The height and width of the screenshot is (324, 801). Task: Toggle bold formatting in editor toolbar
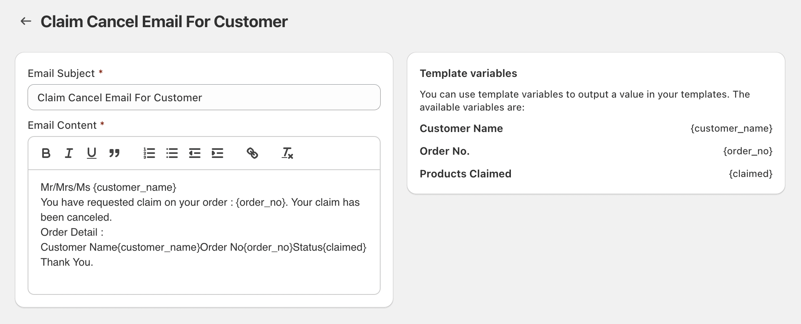(x=46, y=153)
